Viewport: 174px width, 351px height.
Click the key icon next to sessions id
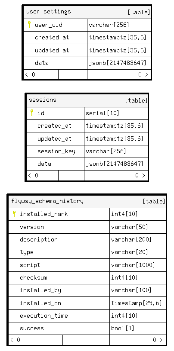31,113
